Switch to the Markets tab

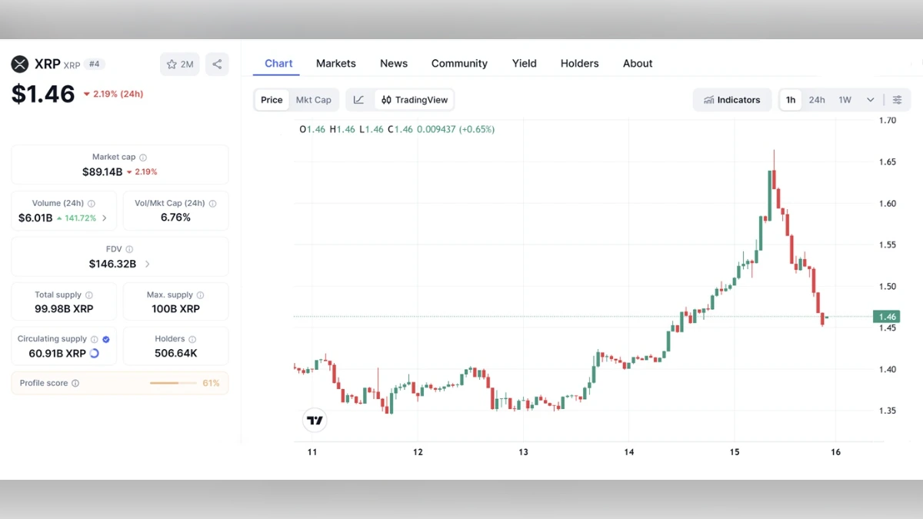point(335,63)
